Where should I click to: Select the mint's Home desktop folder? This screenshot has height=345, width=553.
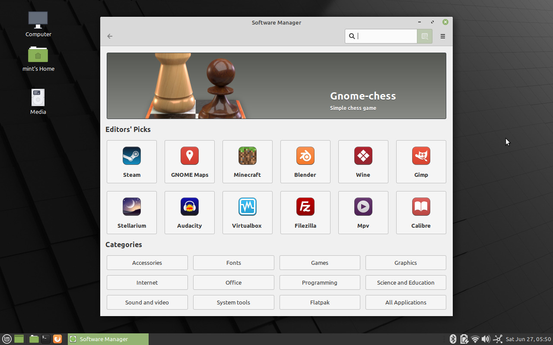(x=38, y=59)
